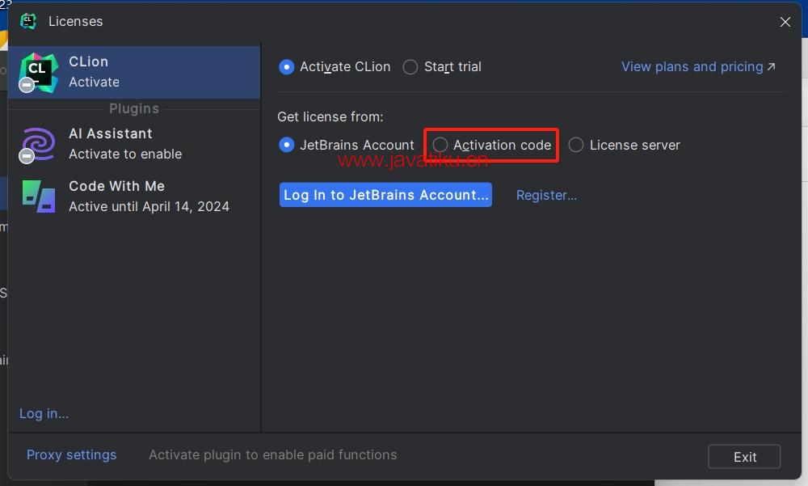Select the CLion product icon in sidebar

click(x=39, y=73)
